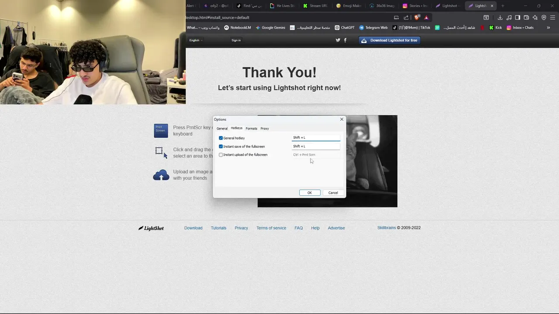The width and height of the screenshot is (559, 314).
Task: Open the Privacy footer link
Action: tap(241, 228)
